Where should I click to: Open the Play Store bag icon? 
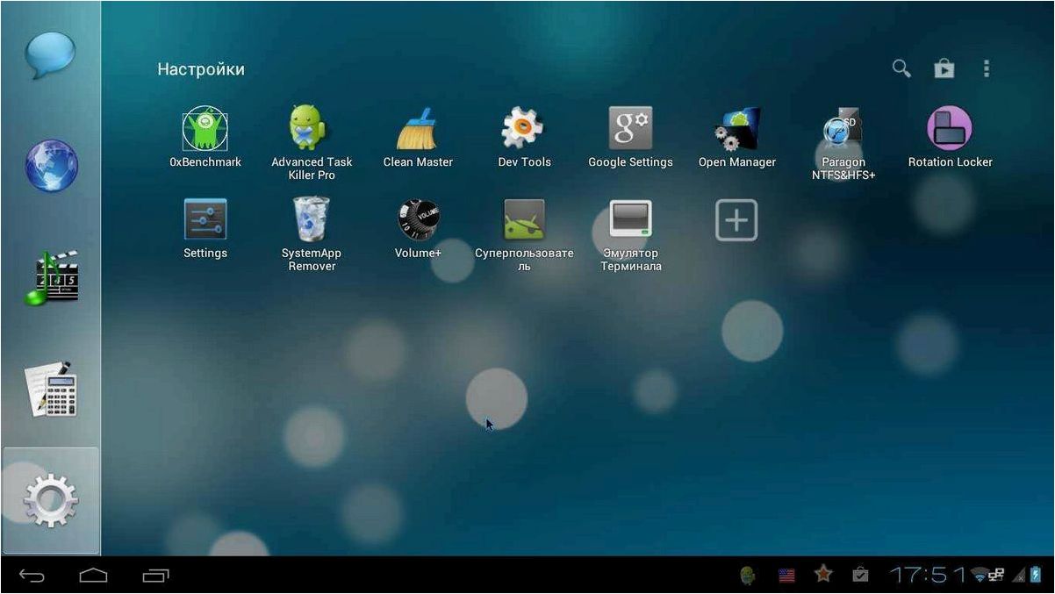coord(944,68)
